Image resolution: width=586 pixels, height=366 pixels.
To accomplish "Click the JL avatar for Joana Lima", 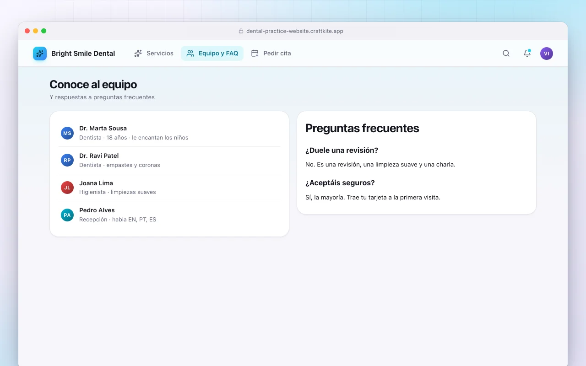I will [67, 188].
